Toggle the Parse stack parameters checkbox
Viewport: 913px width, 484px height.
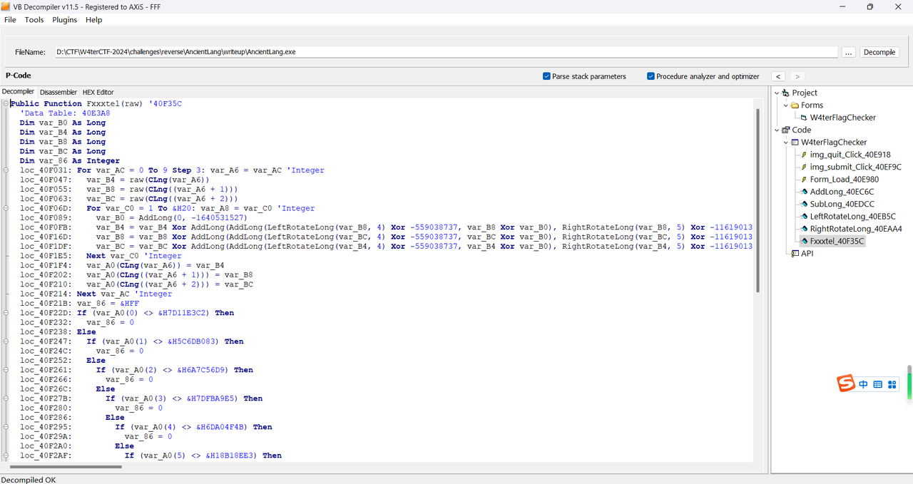pyautogui.click(x=546, y=76)
